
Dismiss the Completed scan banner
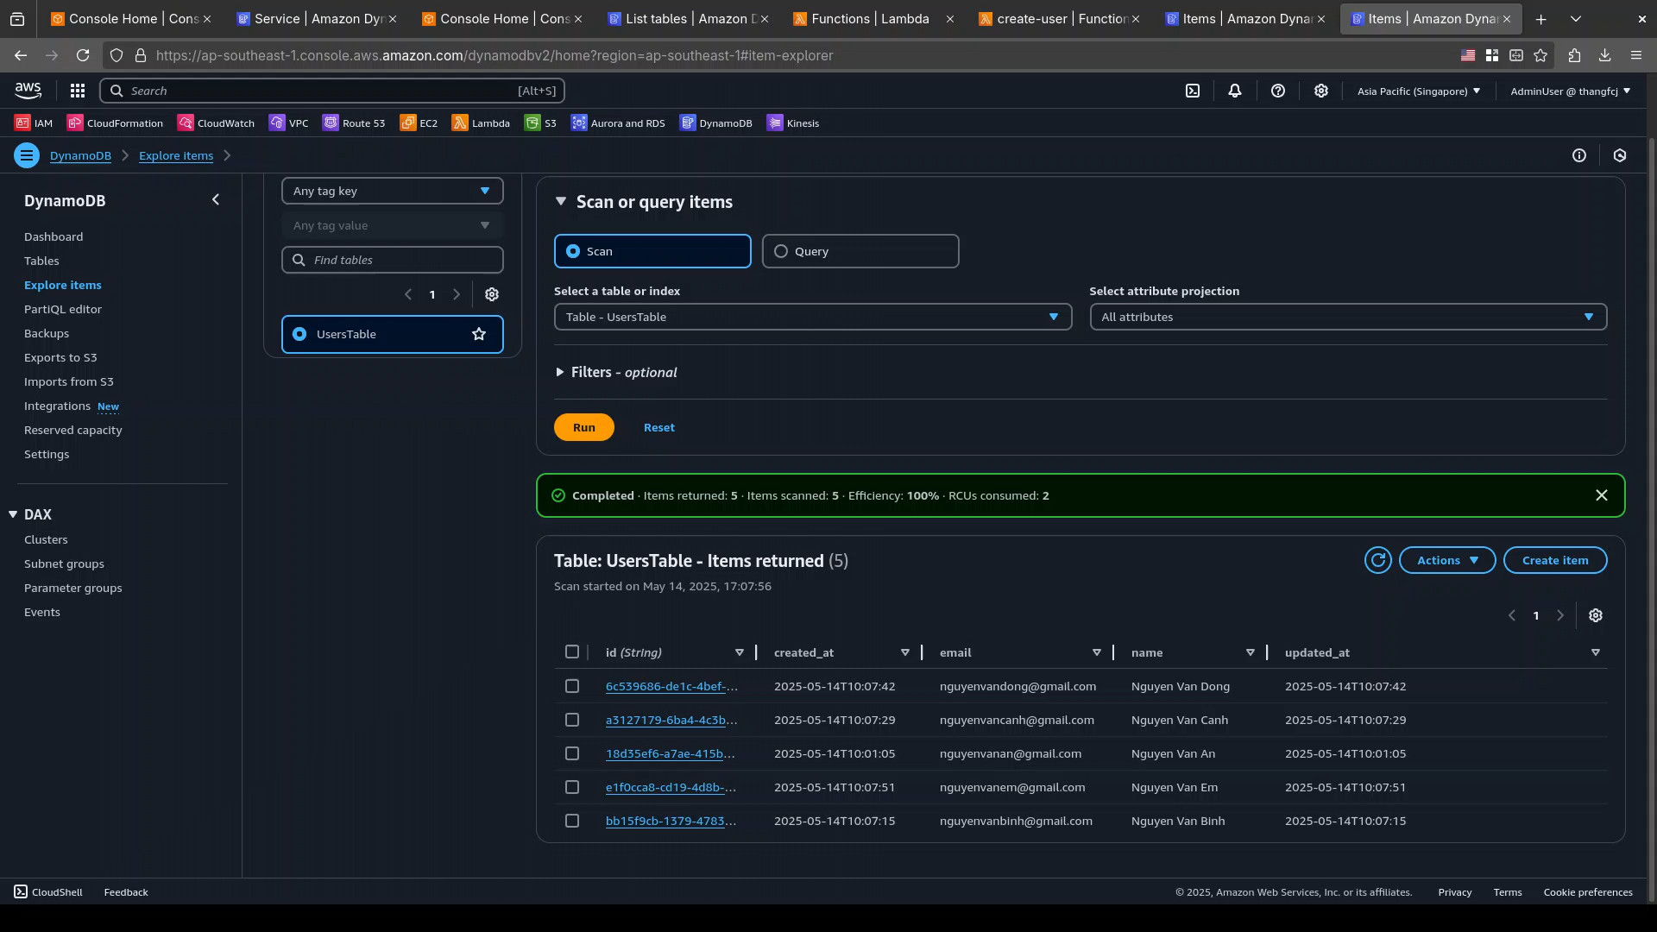(x=1602, y=495)
